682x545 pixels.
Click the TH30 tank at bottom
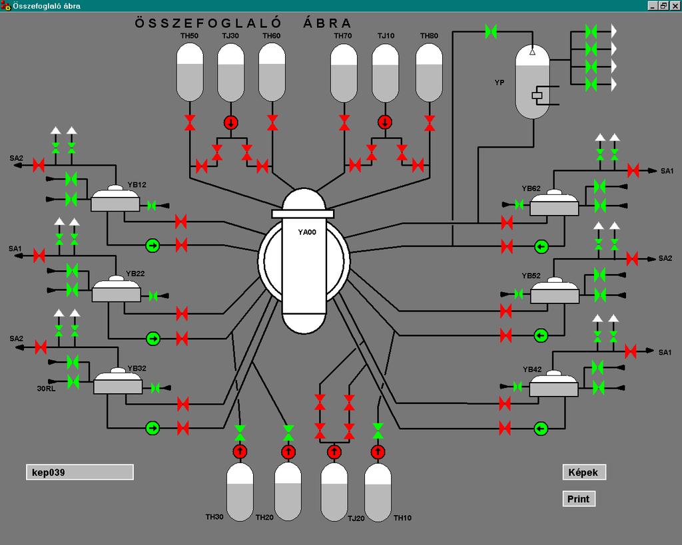pos(240,492)
